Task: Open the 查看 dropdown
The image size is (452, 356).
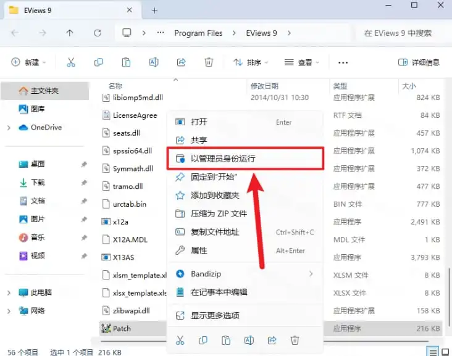Action: pos(301,62)
